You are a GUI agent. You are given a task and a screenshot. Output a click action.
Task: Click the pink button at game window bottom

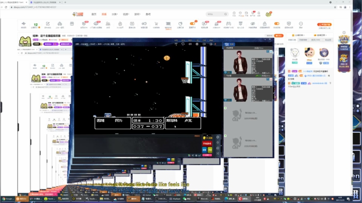pyautogui.click(x=207, y=155)
